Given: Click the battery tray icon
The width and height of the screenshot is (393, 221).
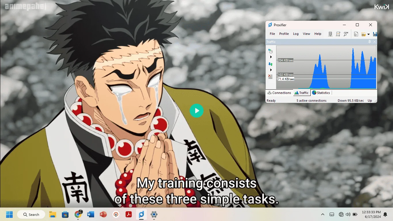Looking at the screenshot, I should point(355,214).
